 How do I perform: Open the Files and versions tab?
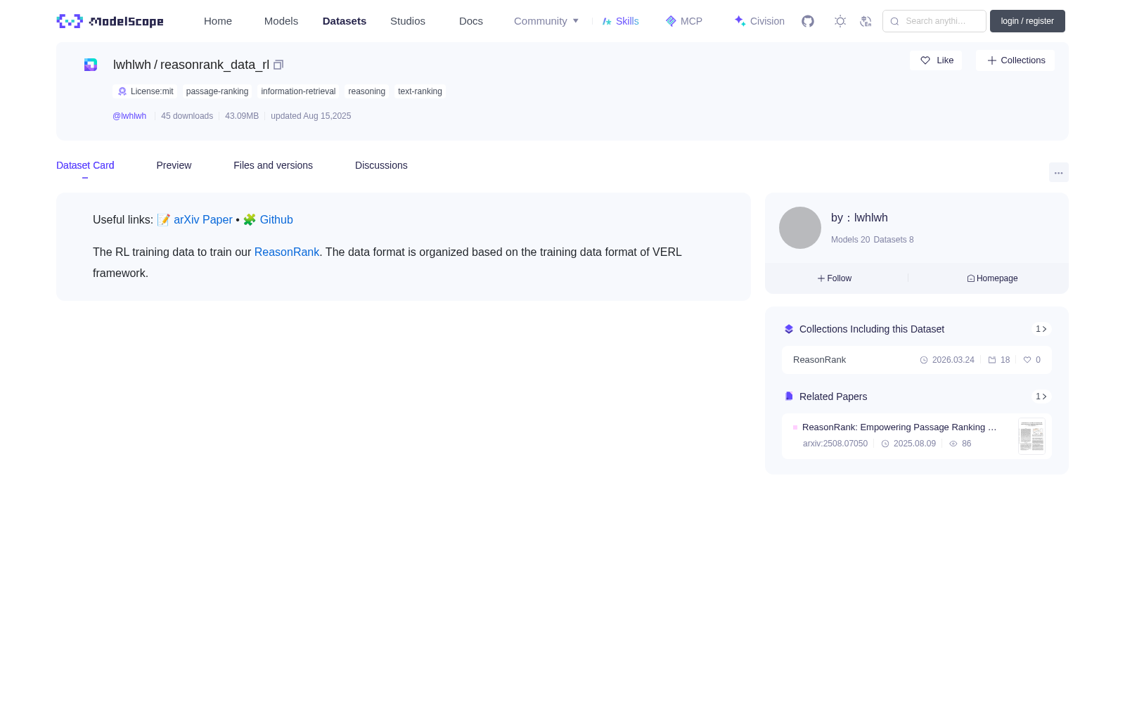coord(273,165)
